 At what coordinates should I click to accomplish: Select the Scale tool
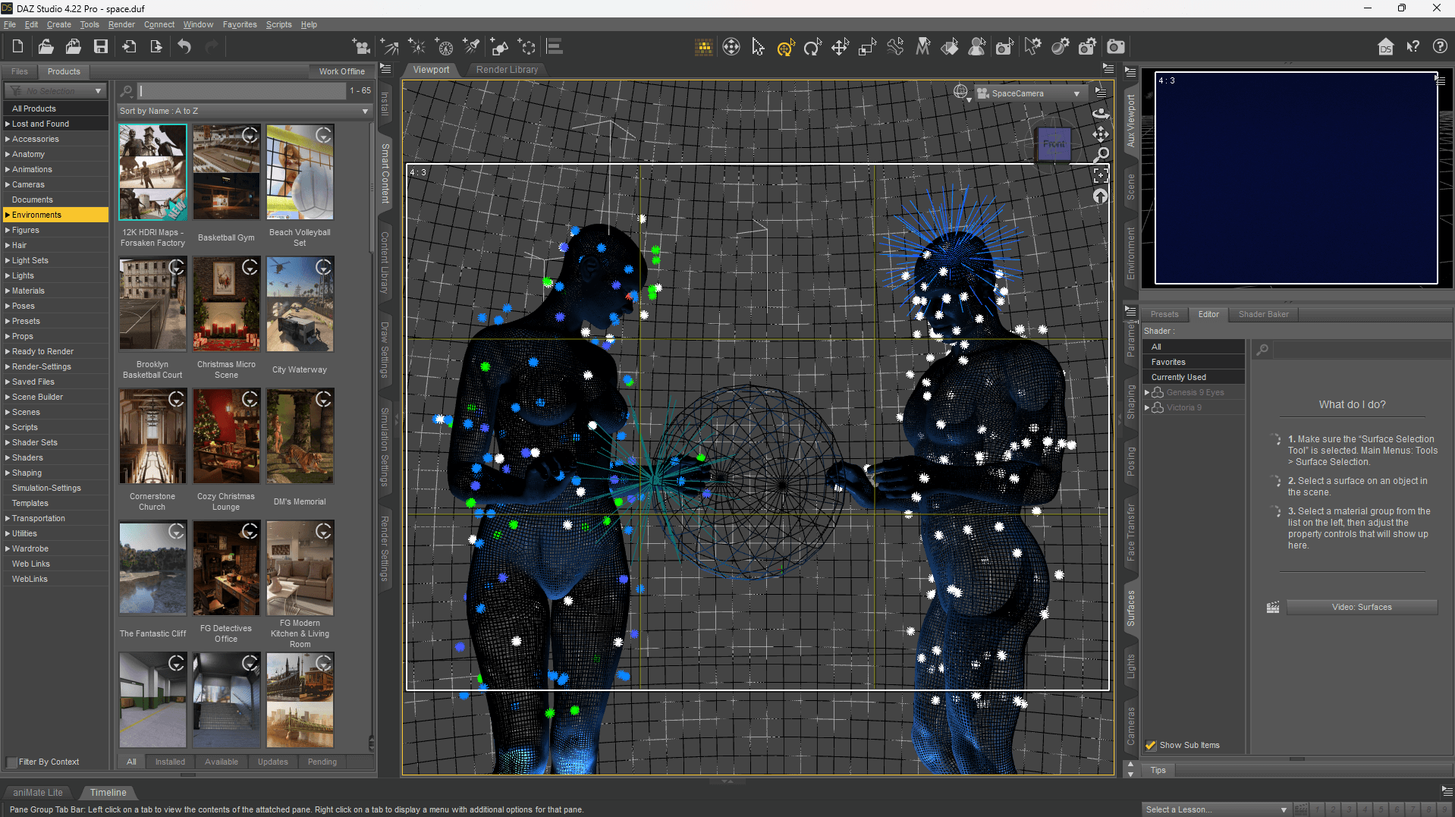click(x=867, y=47)
